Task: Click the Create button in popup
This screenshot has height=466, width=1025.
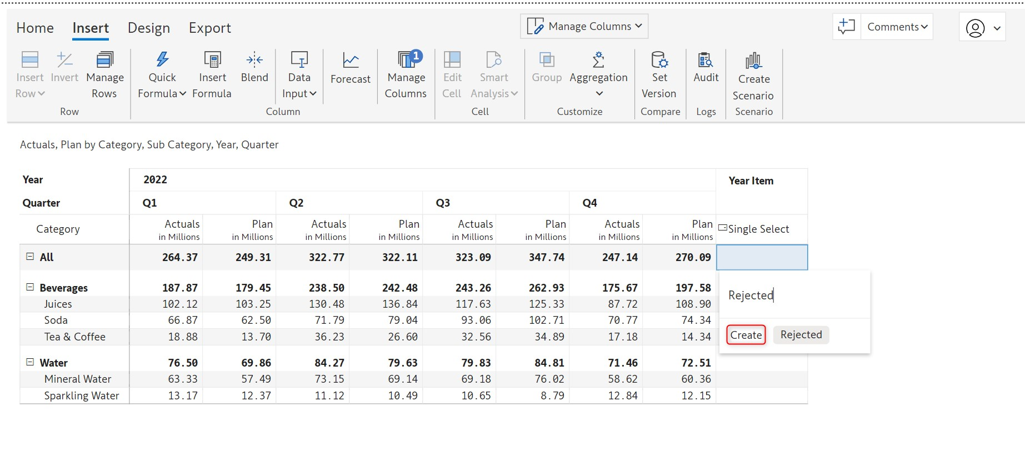Action: [x=746, y=335]
